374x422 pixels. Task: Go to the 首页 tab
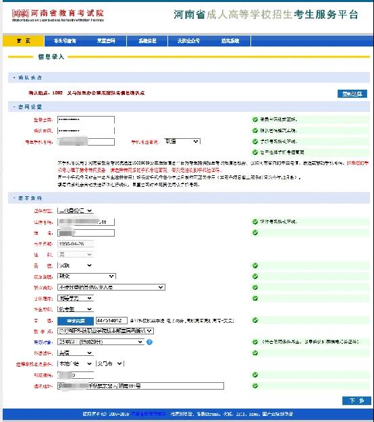23,41
